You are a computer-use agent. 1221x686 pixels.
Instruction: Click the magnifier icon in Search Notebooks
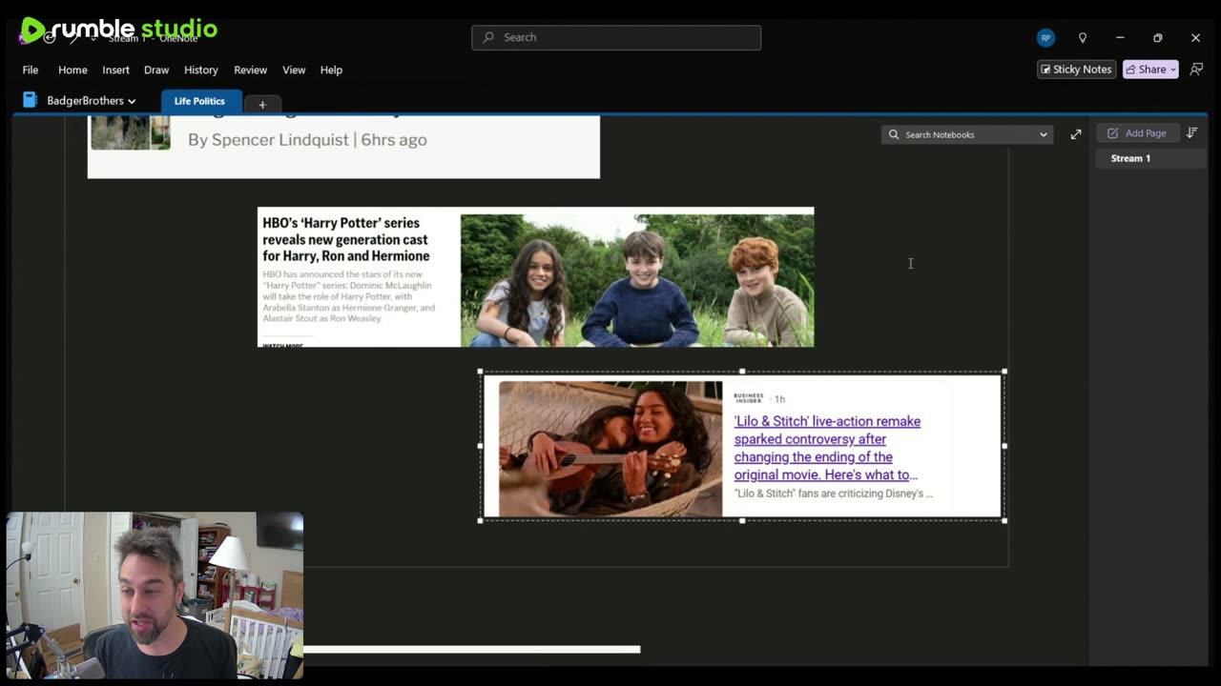coord(894,134)
